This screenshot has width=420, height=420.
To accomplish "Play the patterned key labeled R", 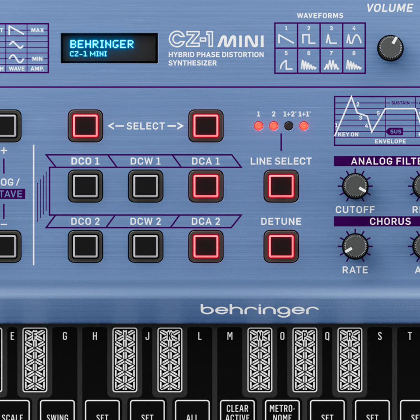I will coord(350,360).
